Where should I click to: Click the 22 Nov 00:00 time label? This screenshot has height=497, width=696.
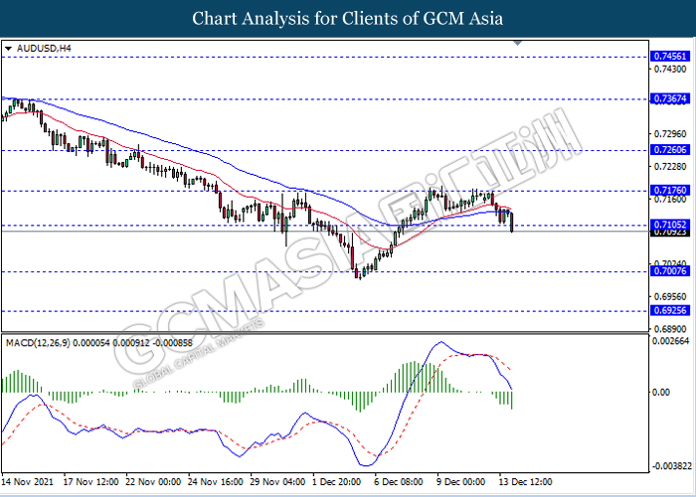point(153,482)
